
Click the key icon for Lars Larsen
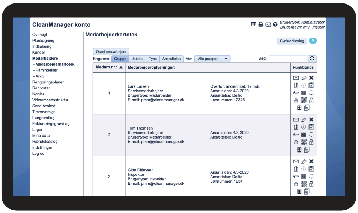[x=296, y=93]
